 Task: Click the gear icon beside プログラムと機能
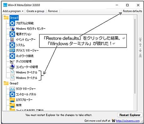tap(12, 23)
